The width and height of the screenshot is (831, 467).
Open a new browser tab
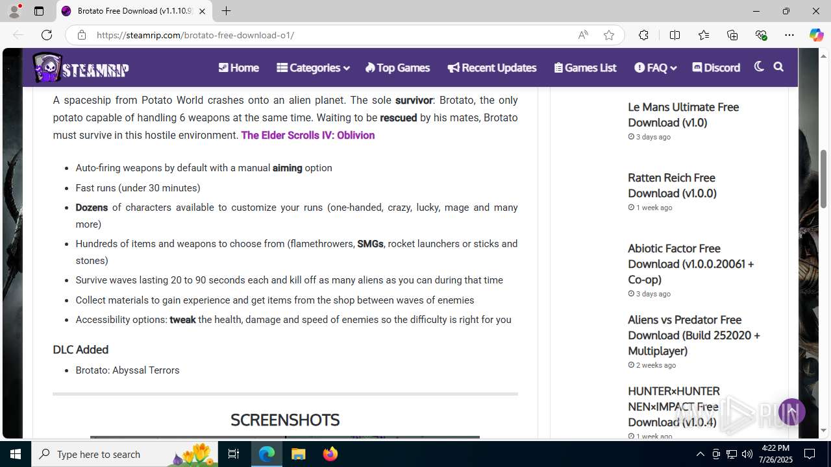click(x=226, y=11)
